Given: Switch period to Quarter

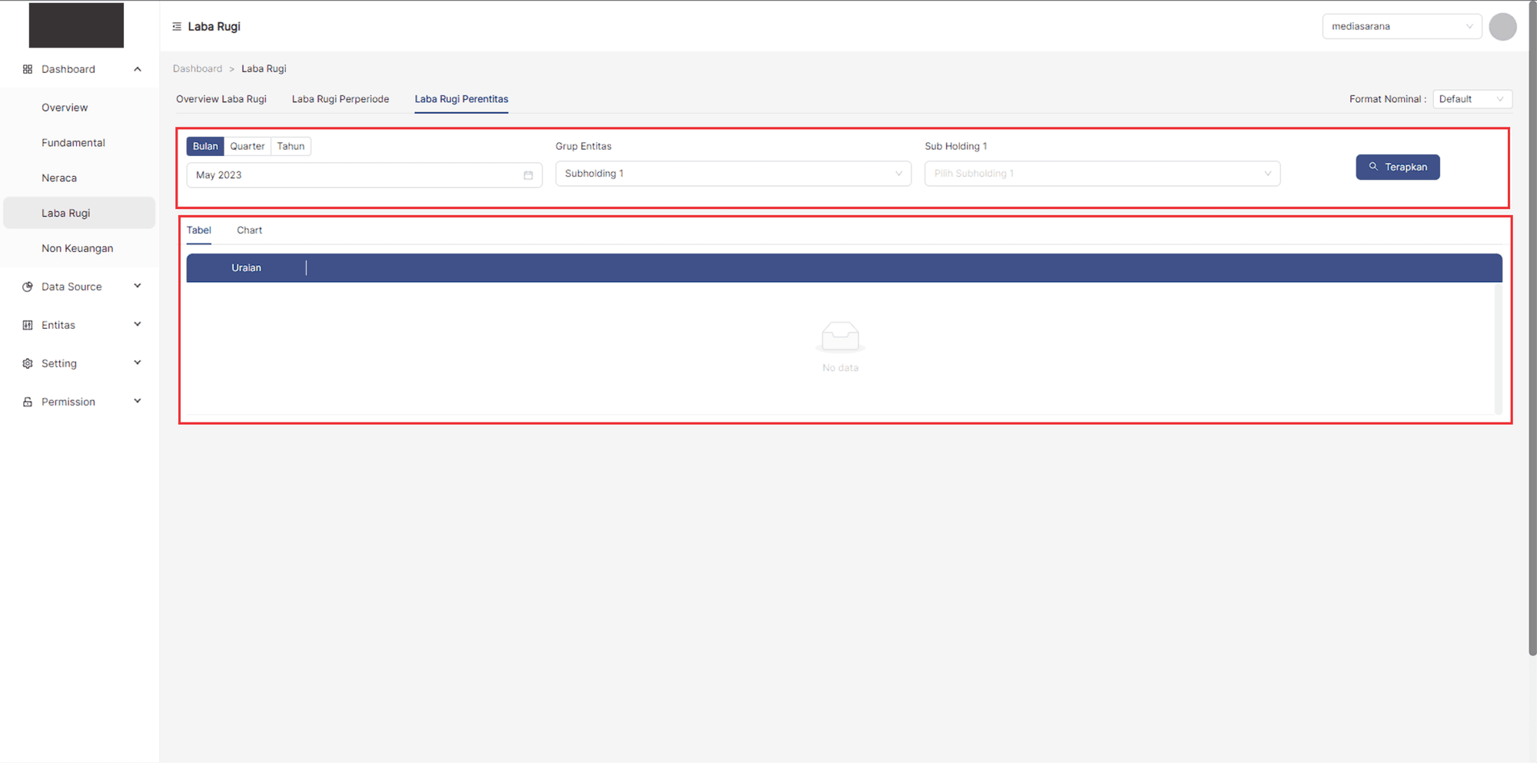Looking at the screenshot, I should (247, 146).
